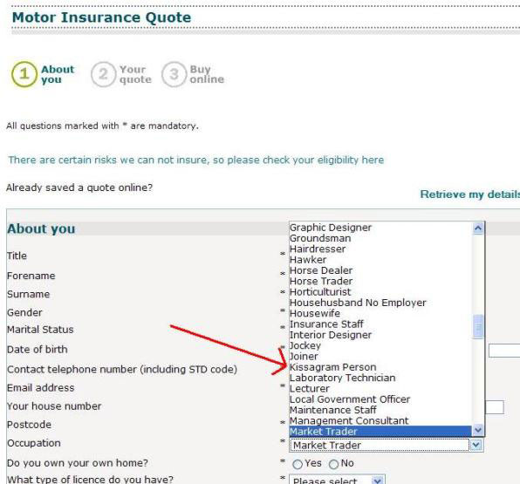The width and height of the screenshot is (520, 484).
Task: Choose Hairdresser from the occupation list
Action: (318, 249)
